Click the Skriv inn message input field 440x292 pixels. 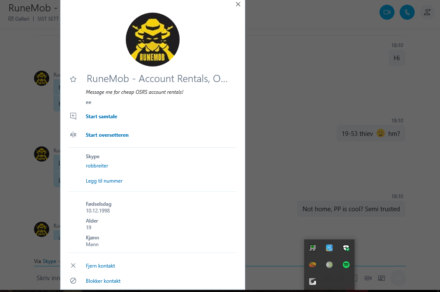[x=48, y=278]
